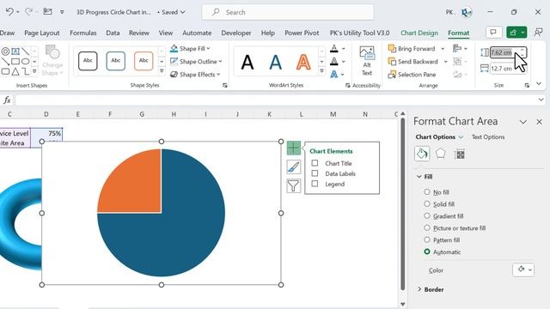Select the Automatic fill radio option
Viewport: 550px width, 309px height.
427,251
